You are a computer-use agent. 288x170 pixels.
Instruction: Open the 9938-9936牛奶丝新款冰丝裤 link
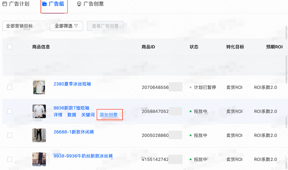click(x=83, y=156)
